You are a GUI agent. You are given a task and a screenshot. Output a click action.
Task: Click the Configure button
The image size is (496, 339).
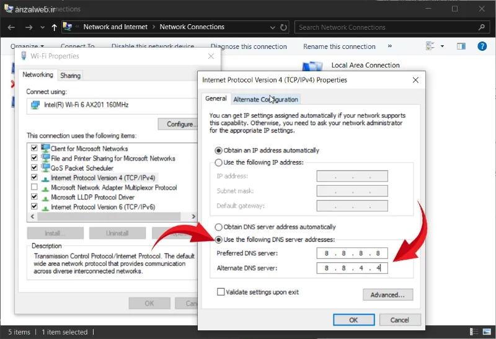tap(178, 124)
